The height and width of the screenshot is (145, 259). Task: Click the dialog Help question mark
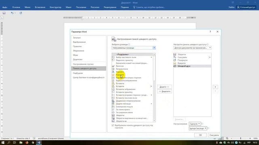[210, 31]
